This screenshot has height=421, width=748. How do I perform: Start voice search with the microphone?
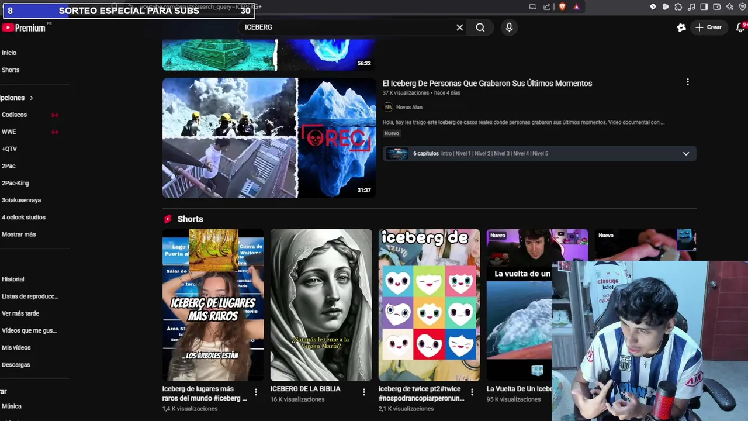pos(509,27)
